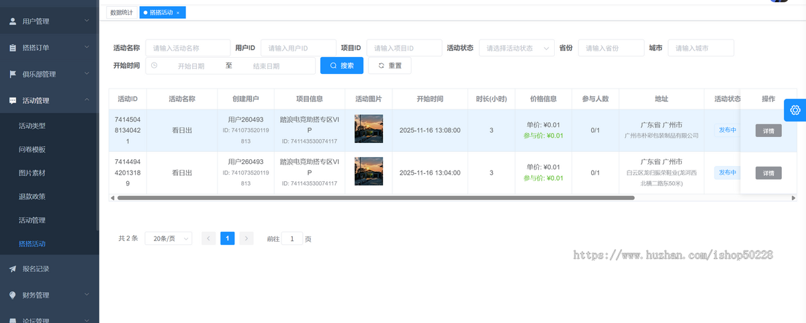Expand the 俱乐部管理 menu chevron
The width and height of the screenshot is (806, 323).
(x=87, y=74)
